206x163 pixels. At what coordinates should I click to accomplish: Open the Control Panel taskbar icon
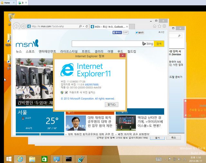(x=57, y=159)
